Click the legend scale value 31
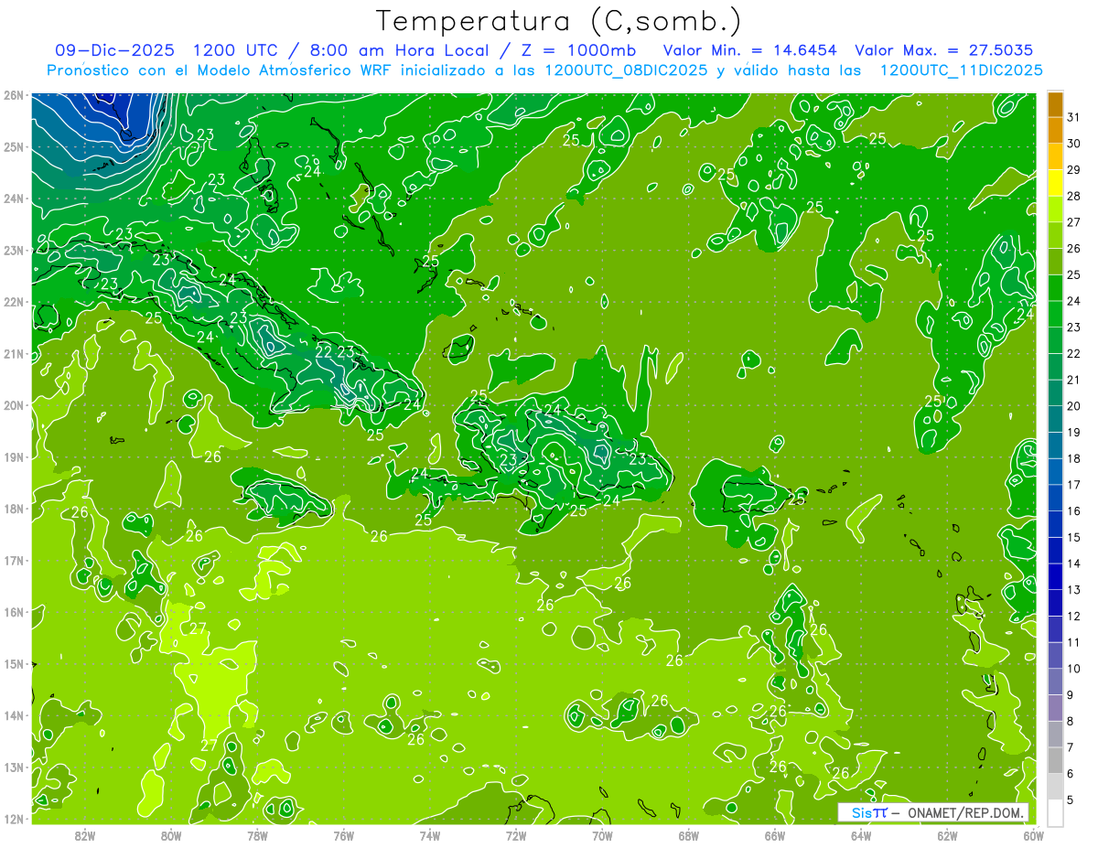 pyautogui.click(x=1074, y=117)
